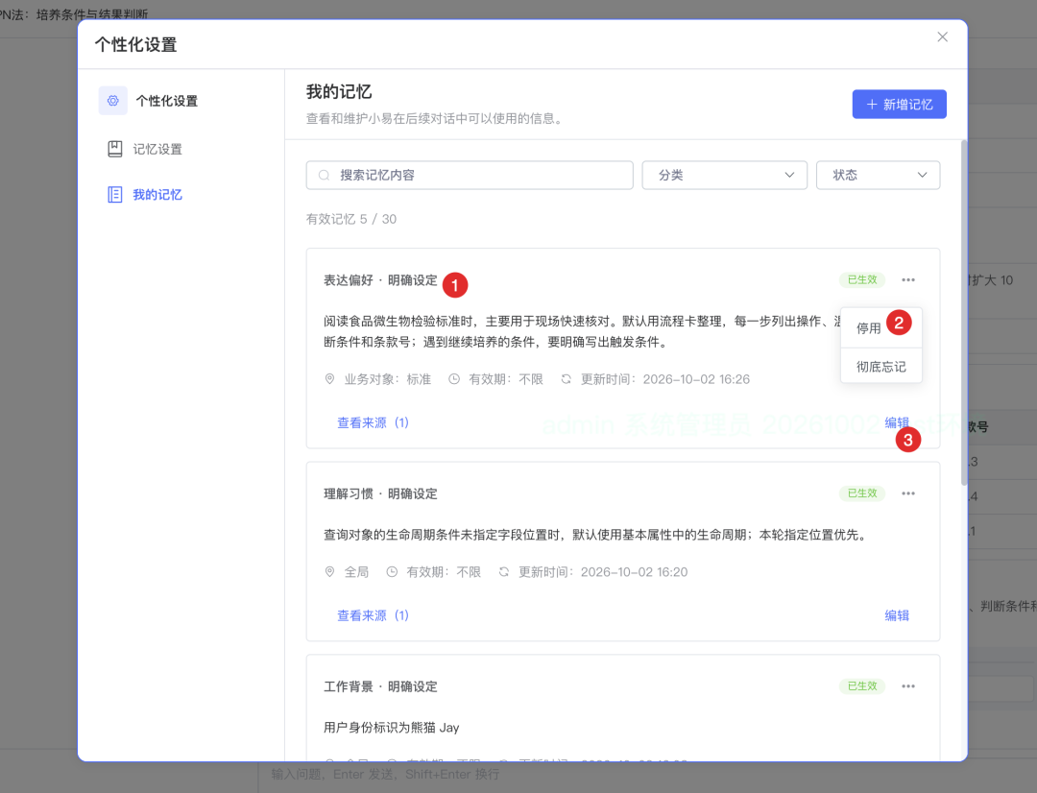
Task: Click the text 用户身份标识为熊猫 Jay
Action: 391,728
